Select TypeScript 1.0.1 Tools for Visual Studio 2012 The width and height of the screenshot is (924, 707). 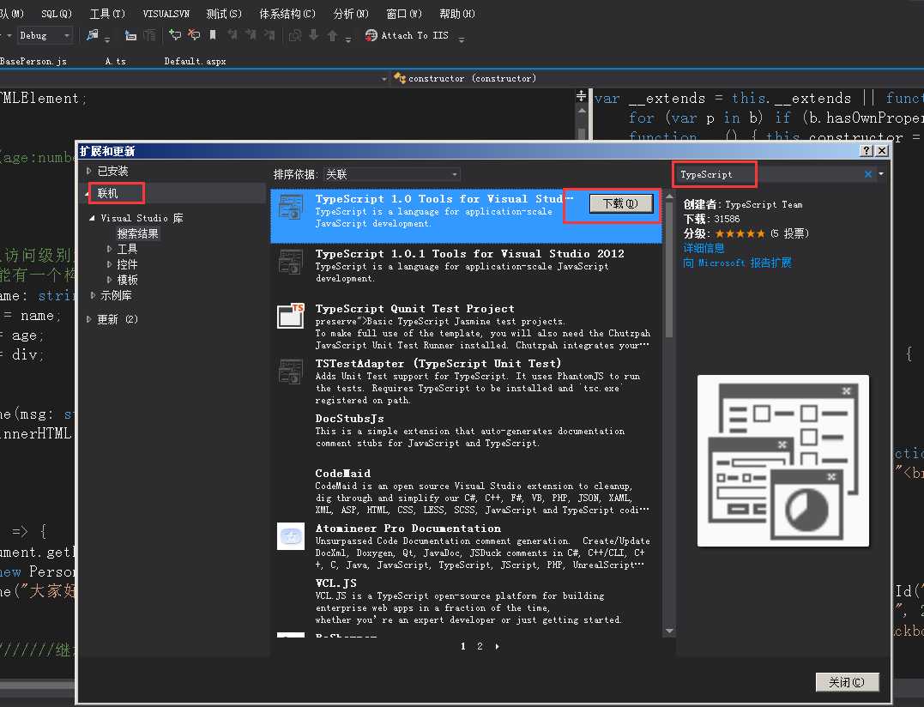466,269
